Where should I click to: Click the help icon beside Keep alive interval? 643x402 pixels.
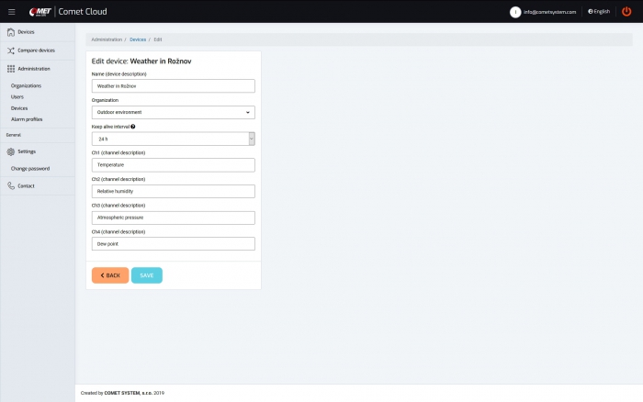pyautogui.click(x=133, y=127)
